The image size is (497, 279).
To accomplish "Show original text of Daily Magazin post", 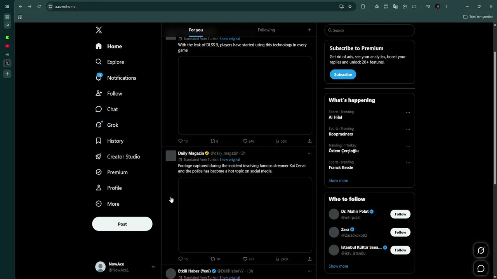I will [230, 160].
